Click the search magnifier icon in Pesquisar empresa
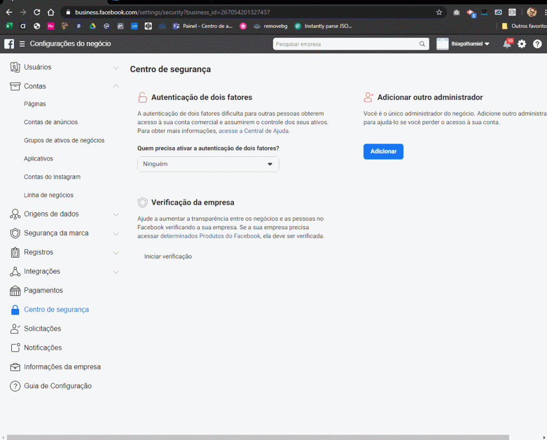This screenshot has height=440, width=547. click(x=422, y=44)
